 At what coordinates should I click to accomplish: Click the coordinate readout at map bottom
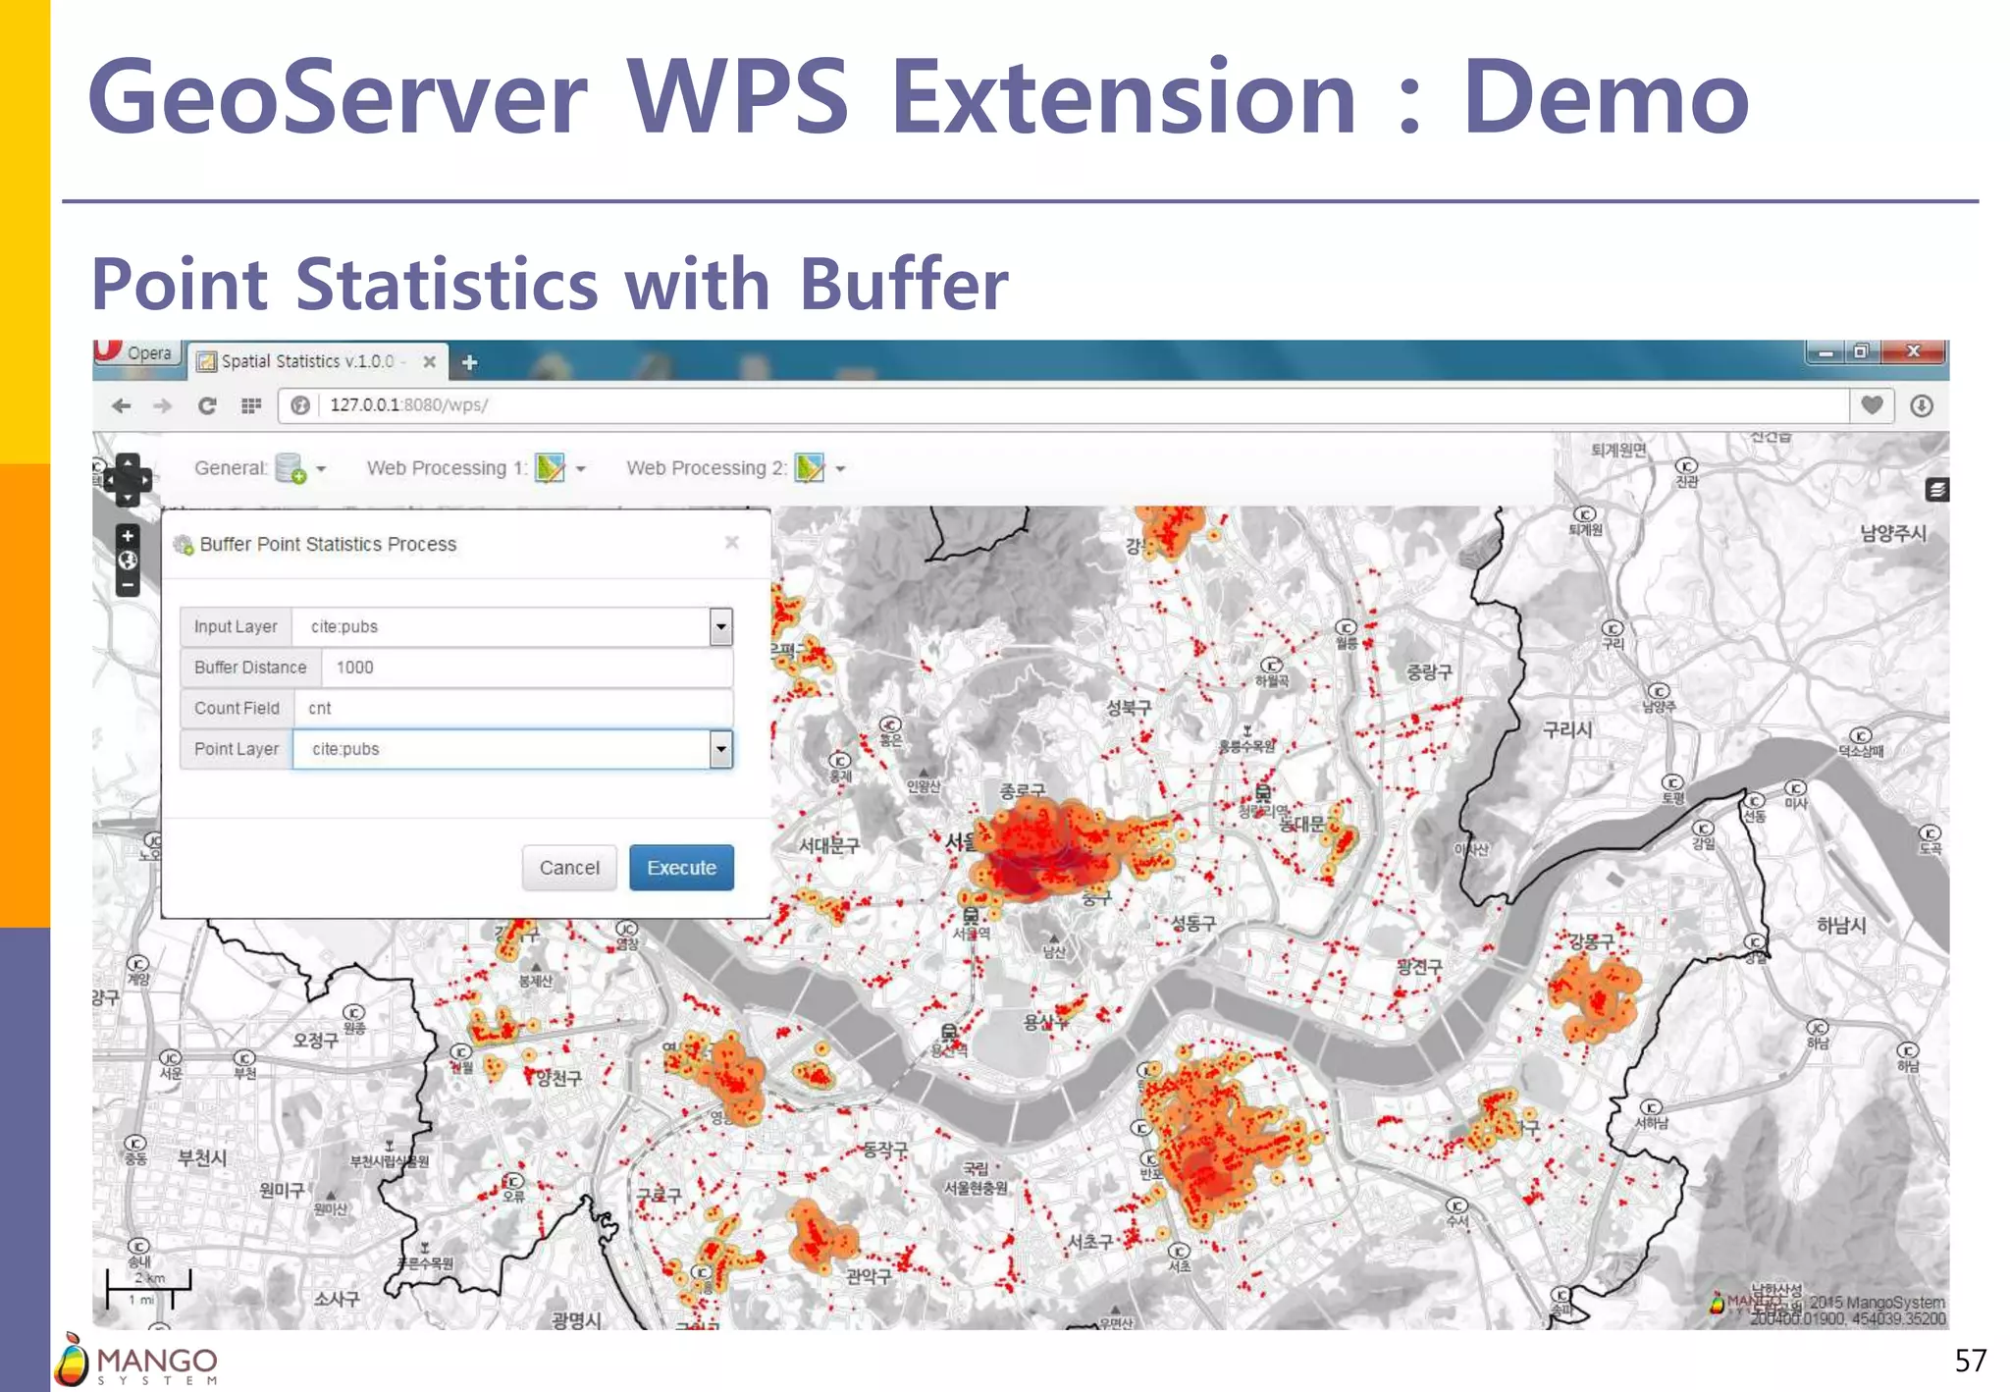(1848, 1319)
